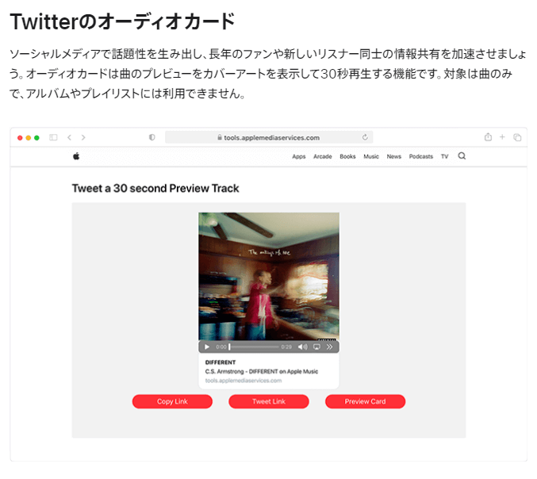Go back with the browser back arrow

click(70, 137)
